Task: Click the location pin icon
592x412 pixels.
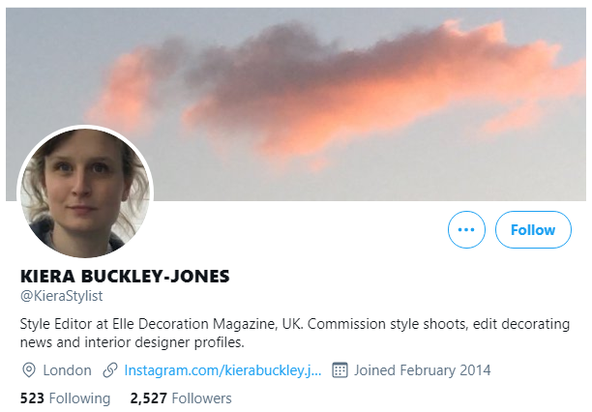Action: click(29, 370)
